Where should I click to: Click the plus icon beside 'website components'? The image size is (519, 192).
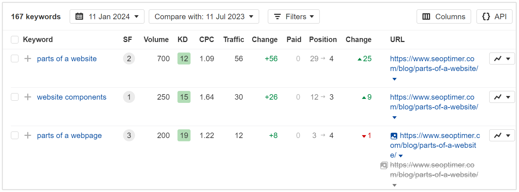(28, 97)
